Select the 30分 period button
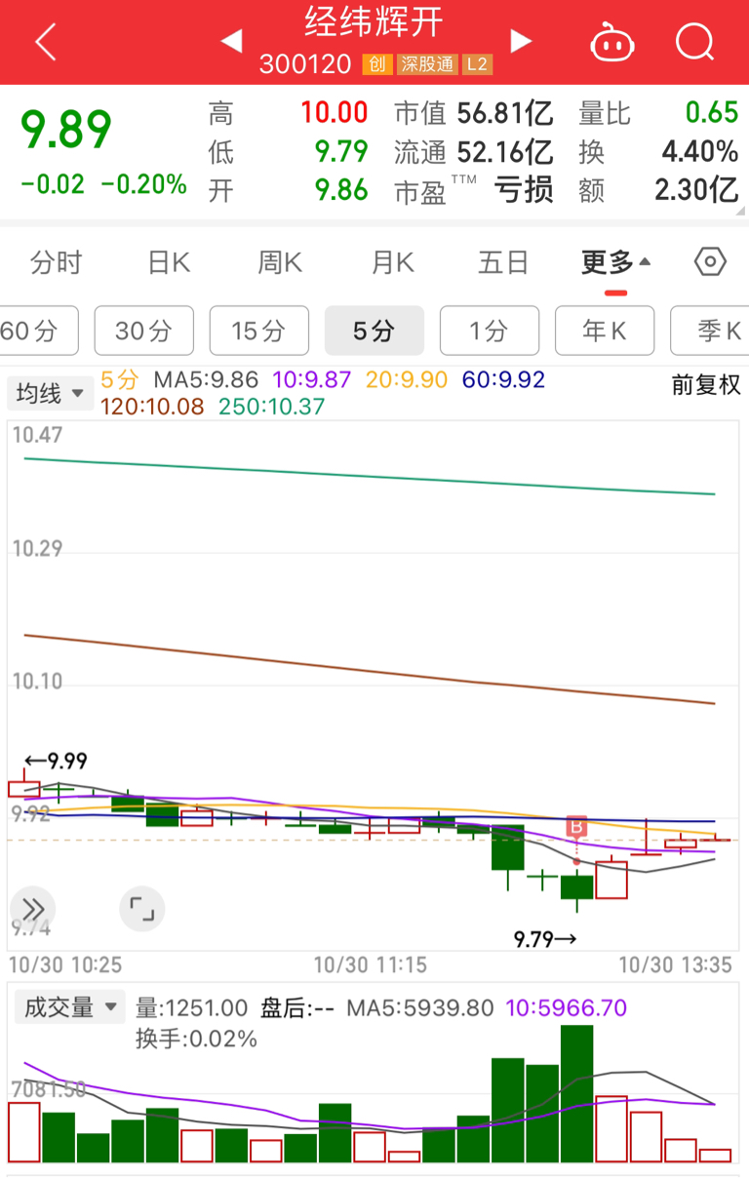Screen dimensions: 749x1178 144,331
